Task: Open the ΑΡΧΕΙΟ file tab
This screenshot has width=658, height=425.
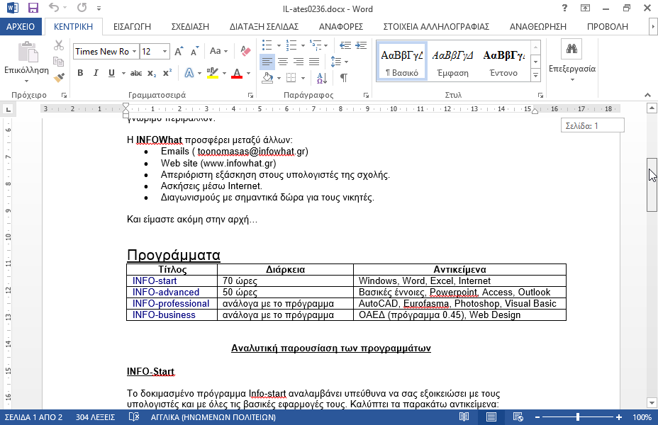Action: click(x=21, y=26)
